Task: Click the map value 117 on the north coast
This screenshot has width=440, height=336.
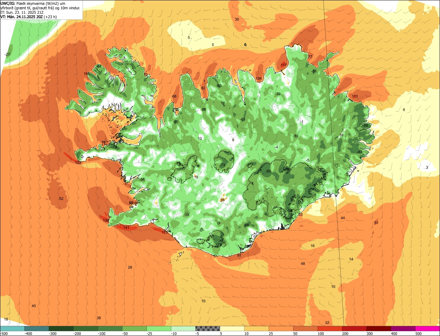Action: coord(284,65)
